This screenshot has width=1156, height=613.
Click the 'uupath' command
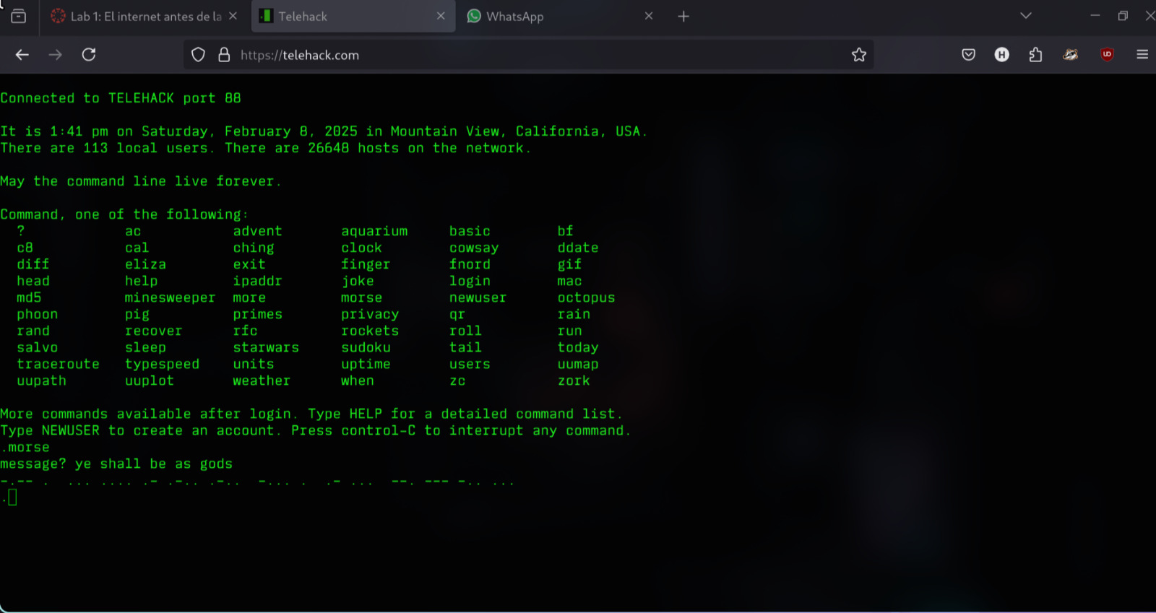point(41,381)
